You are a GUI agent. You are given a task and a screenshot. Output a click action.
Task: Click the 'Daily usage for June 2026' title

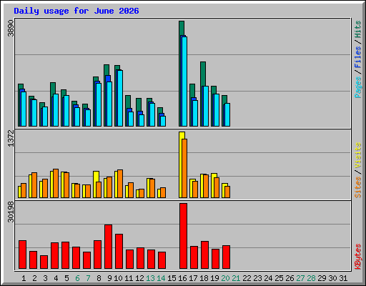coord(76,11)
